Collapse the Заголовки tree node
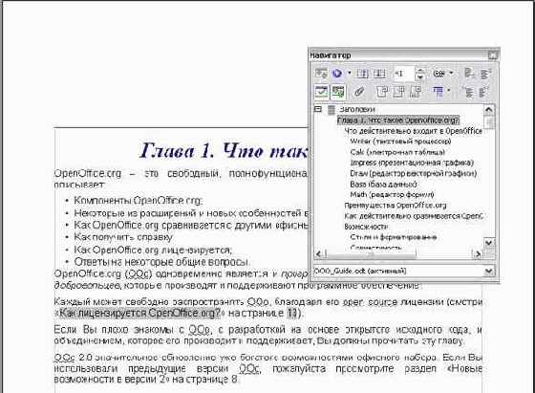 coord(318,109)
